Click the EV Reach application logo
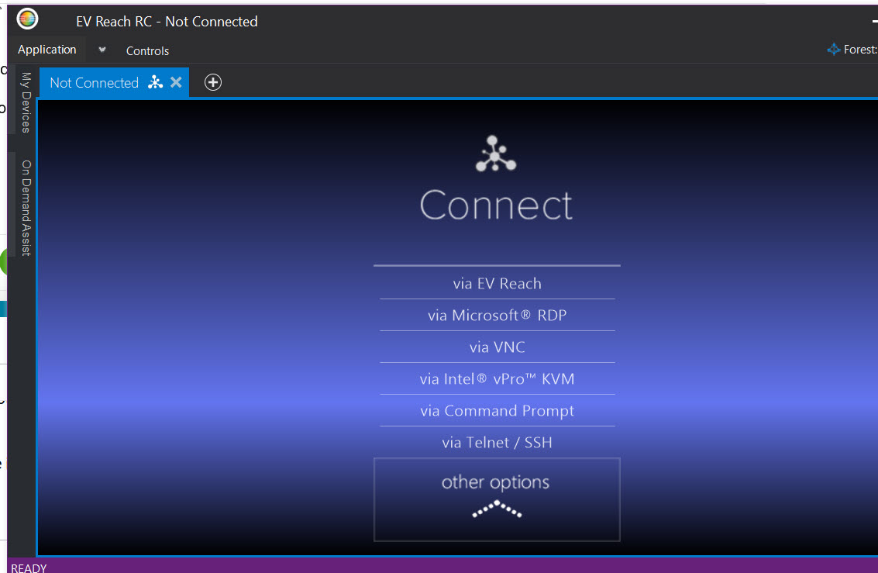This screenshot has height=573, width=878. [x=26, y=18]
